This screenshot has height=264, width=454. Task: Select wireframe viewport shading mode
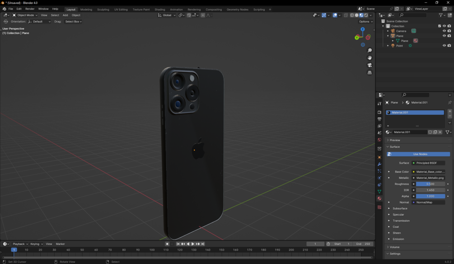[x=352, y=15]
